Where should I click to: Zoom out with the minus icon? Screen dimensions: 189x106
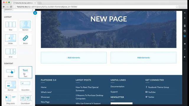[185, 49]
